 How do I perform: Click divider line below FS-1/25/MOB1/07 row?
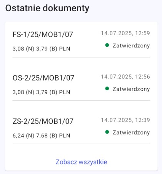coord(81,57)
